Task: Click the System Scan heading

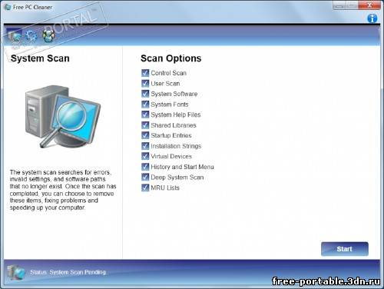Action: (40, 58)
